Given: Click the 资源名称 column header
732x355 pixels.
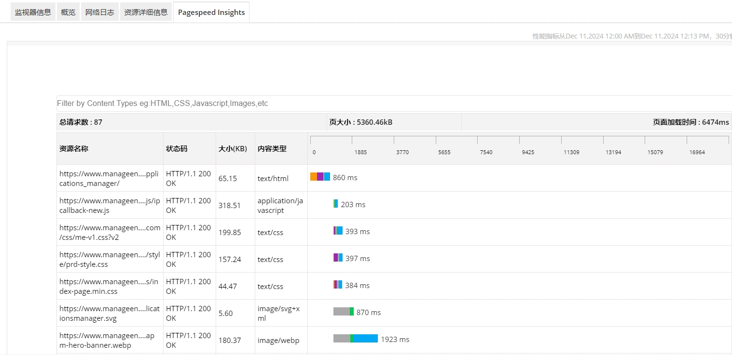Looking at the screenshot, I should pos(74,149).
